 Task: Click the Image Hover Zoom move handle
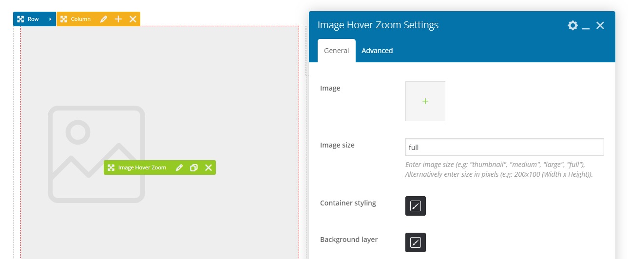click(111, 167)
